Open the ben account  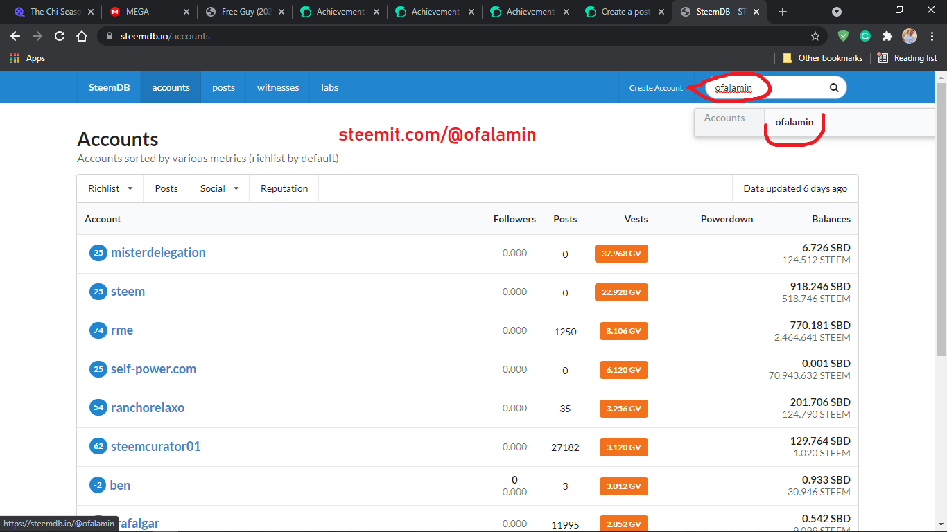[x=121, y=486]
